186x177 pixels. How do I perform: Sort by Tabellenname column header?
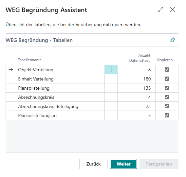(30, 60)
